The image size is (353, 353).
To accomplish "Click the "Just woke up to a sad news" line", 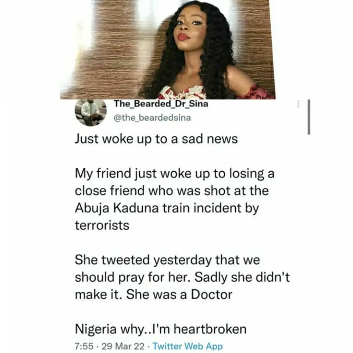I will click(x=156, y=139).
